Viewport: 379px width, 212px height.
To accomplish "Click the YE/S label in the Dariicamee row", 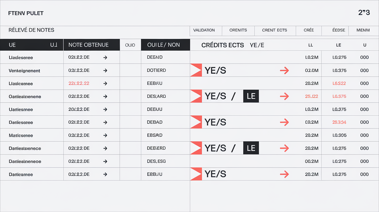I will tap(215, 174).
